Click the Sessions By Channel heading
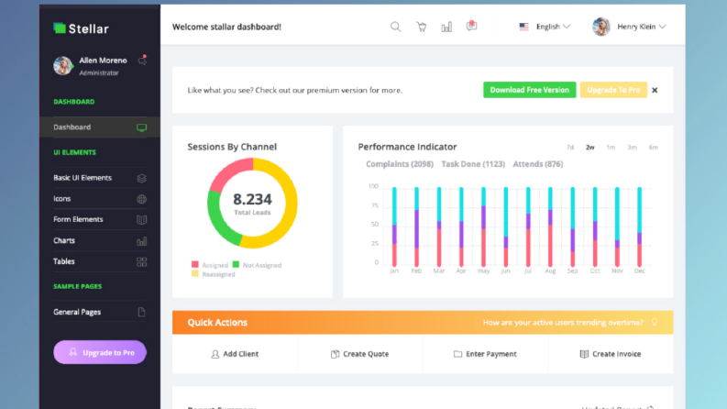This screenshot has width=727, height=409. (232, 147)
